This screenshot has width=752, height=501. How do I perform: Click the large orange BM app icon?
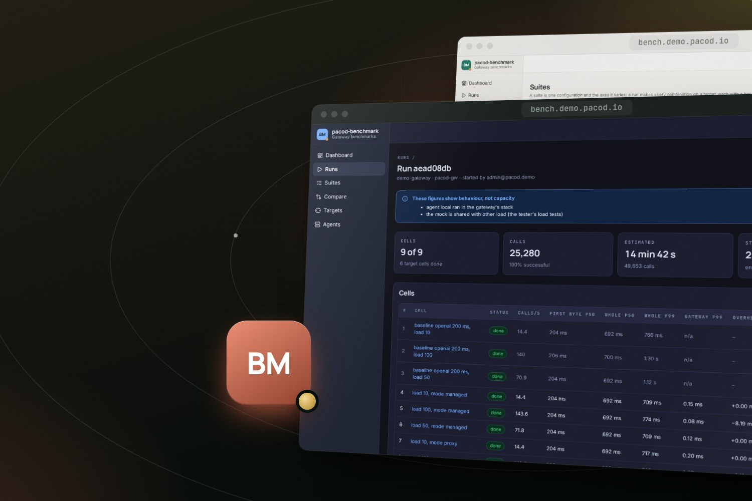coord(269,363)
